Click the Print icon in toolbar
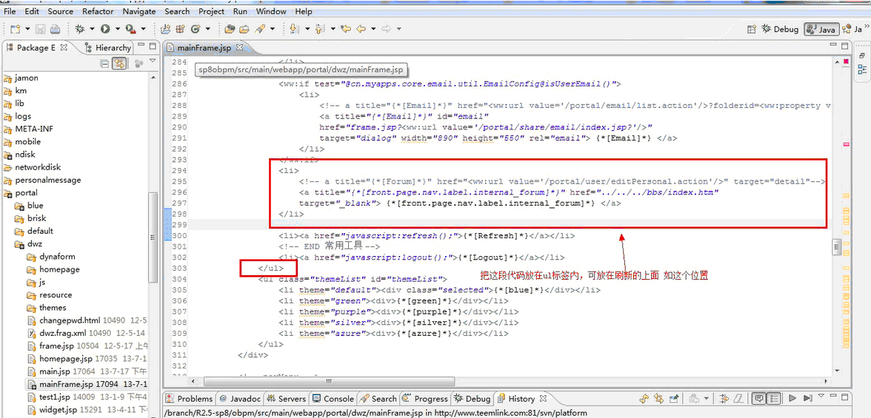 (x=55, y=29)
